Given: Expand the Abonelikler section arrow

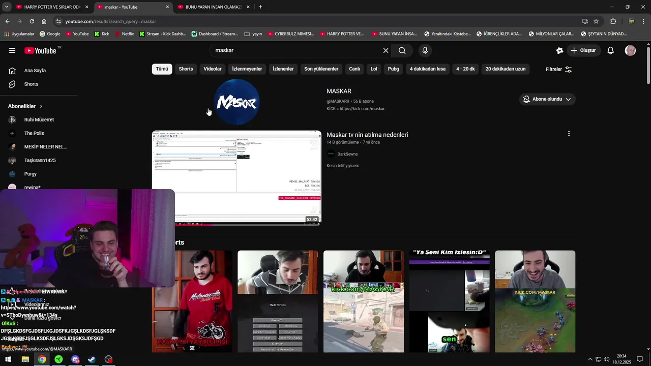Looking at the screenshot, I should (x=41, y=106).
